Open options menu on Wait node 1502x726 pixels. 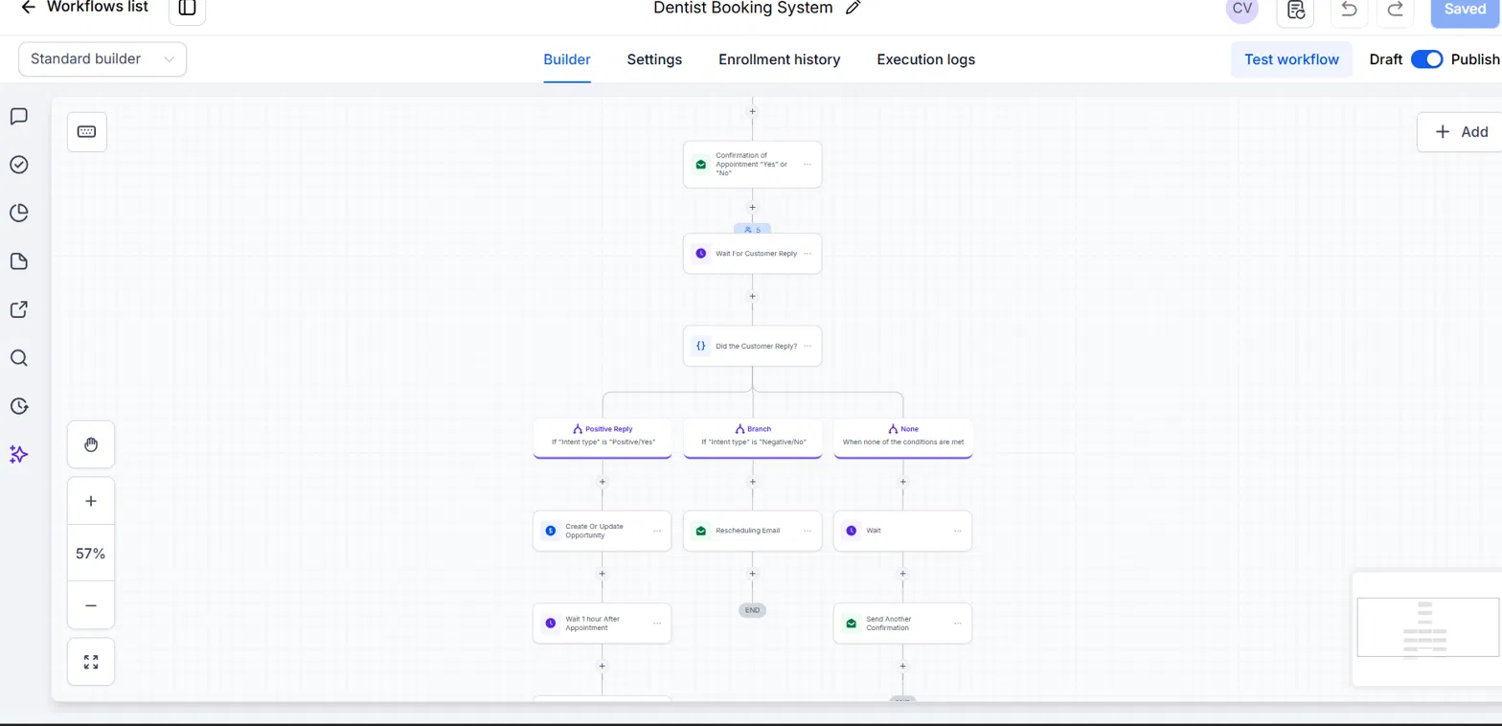pos(958,531)
